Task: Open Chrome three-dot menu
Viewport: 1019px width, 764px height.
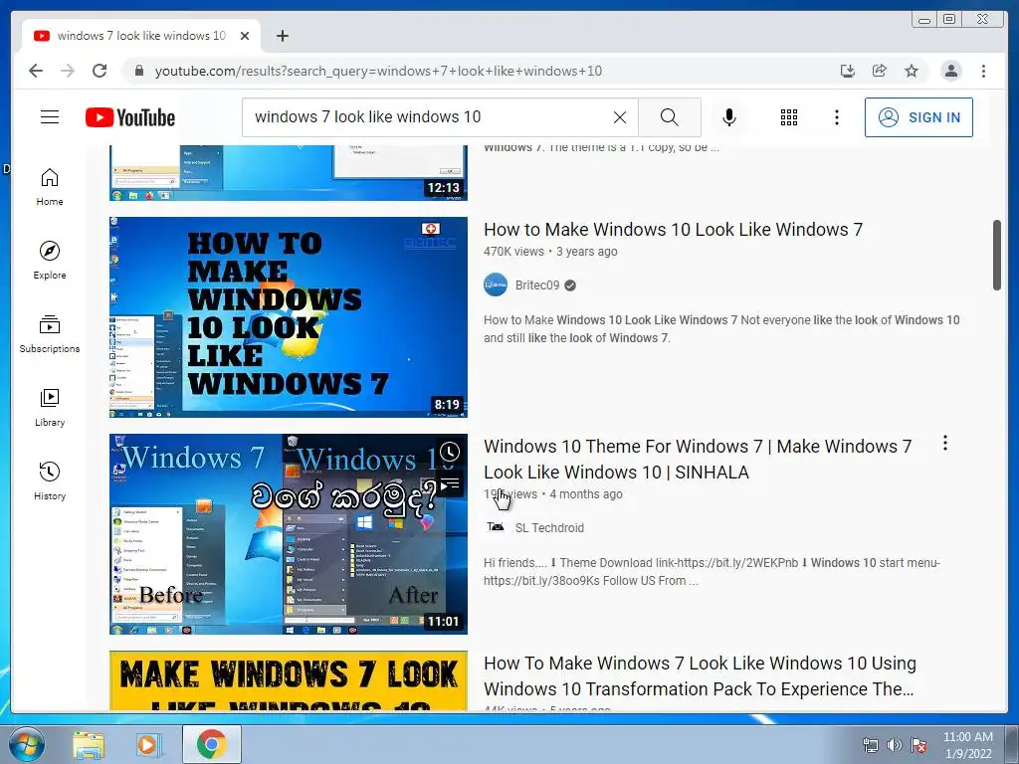Action: pos(983,71)
